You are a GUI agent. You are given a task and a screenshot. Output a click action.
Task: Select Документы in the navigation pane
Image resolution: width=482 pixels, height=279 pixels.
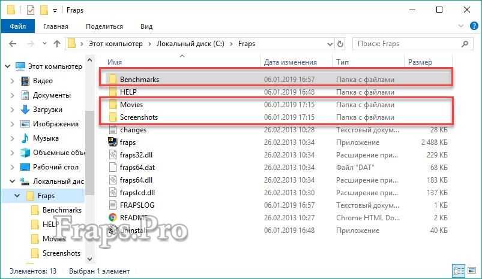[x=52, y=95]
